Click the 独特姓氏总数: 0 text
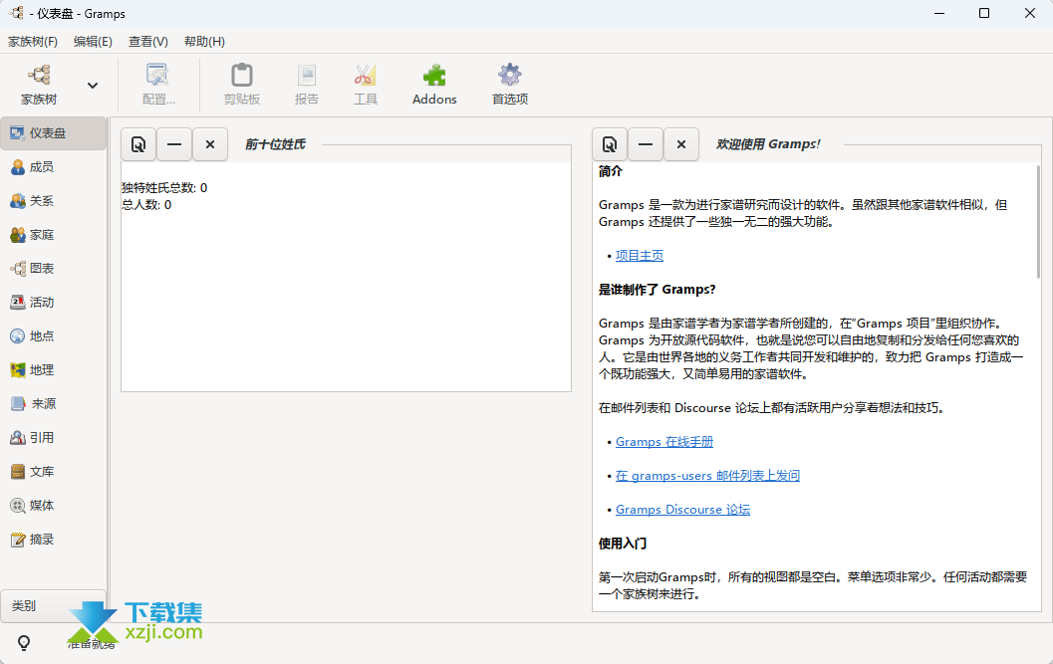The image size is (1053, 664). click(x=164, y=188)
